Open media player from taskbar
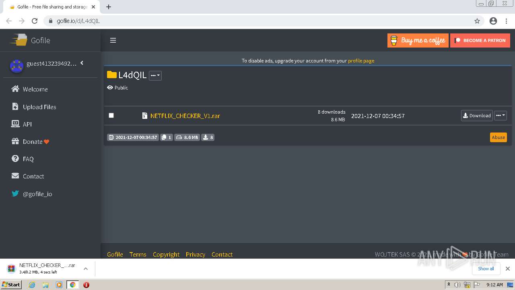Viewport: 515px width, 290px height. tap(59, 285)
